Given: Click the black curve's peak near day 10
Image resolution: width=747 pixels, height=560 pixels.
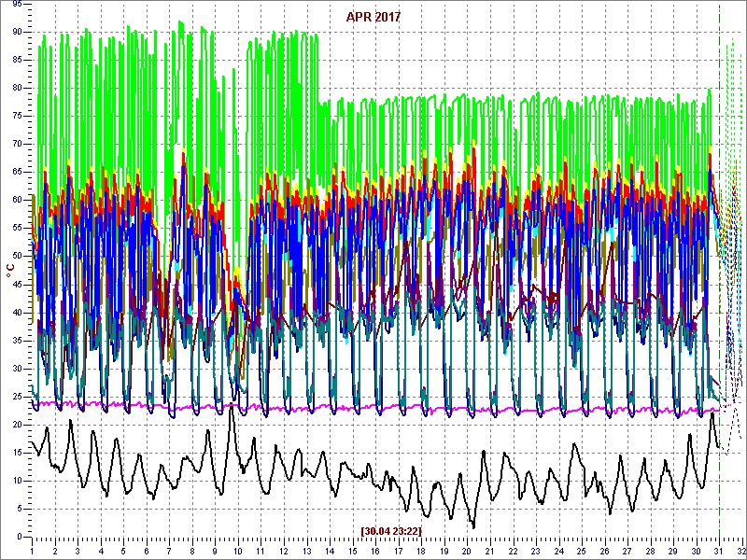Looking at the screenshot, I should coord(232,408).
